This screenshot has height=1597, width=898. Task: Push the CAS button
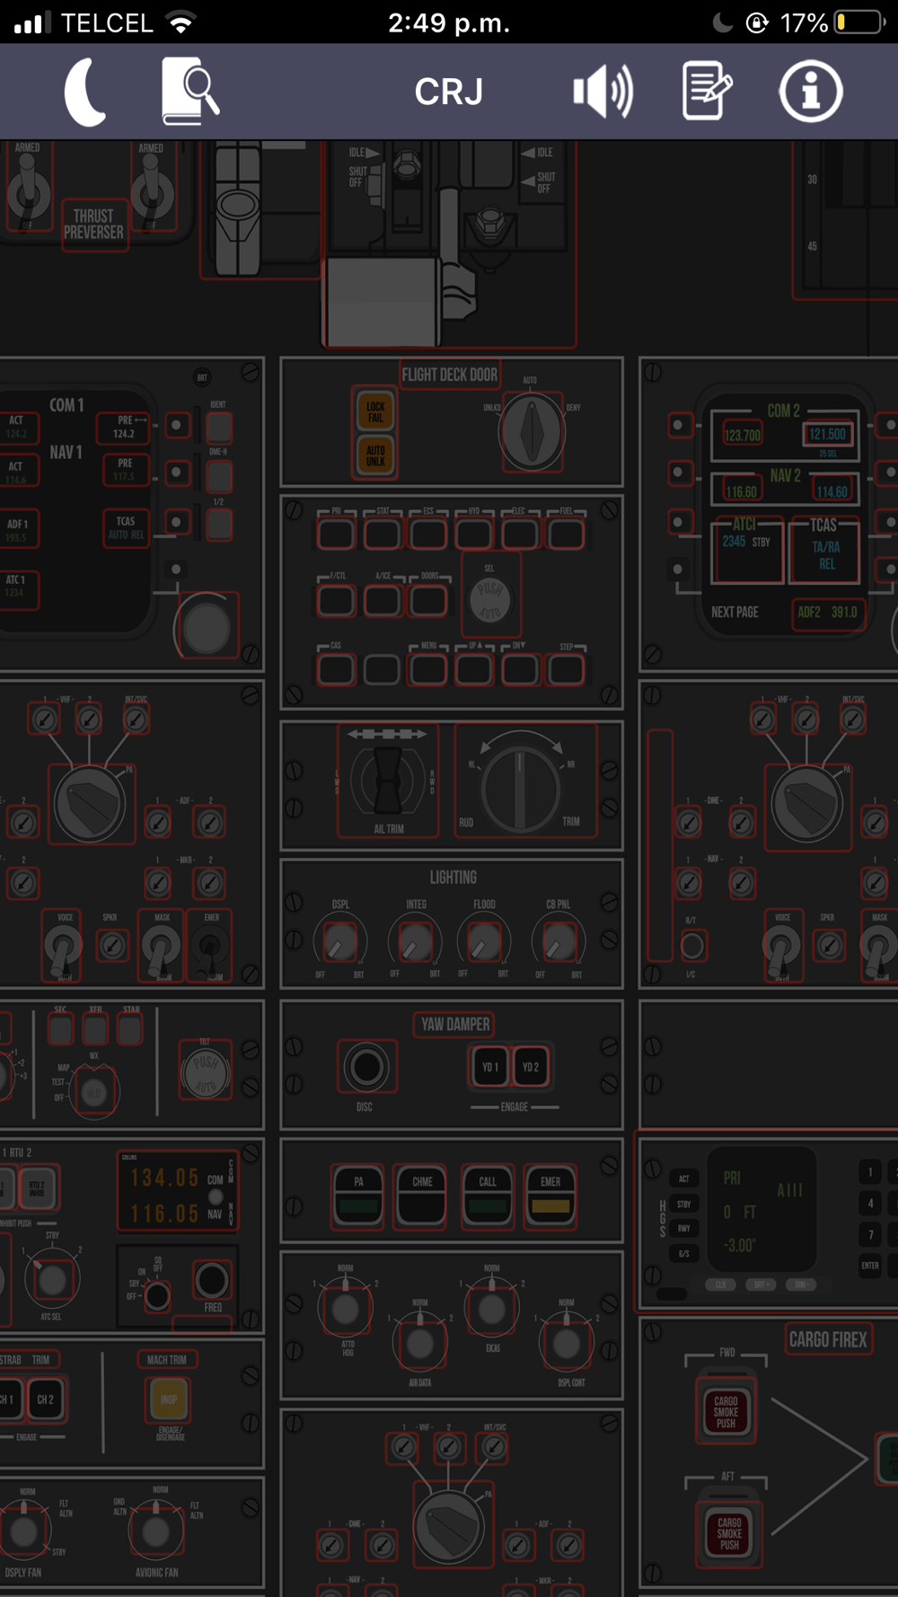point(337,670)
